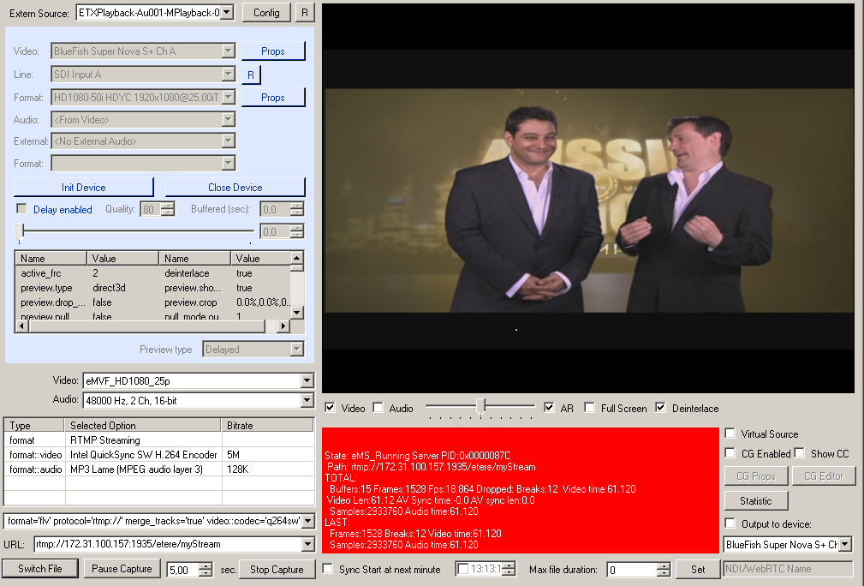The width and height of the screenshot is (864, 586).
Task: Uncheck the Deinterlace checkbox
Action: pyautogui.click(x=660, y=409)
